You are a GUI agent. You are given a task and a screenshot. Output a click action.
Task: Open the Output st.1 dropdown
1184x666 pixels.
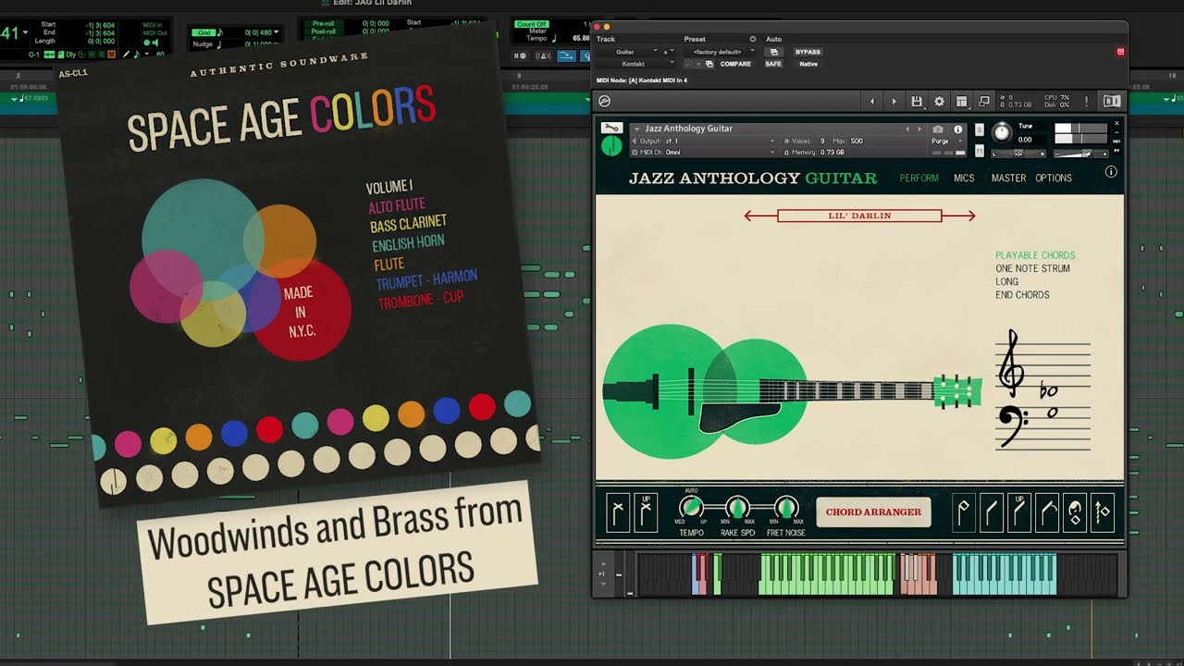click(704, 141)
